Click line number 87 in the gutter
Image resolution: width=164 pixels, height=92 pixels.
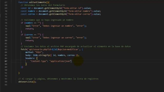(x=6, y=61)
